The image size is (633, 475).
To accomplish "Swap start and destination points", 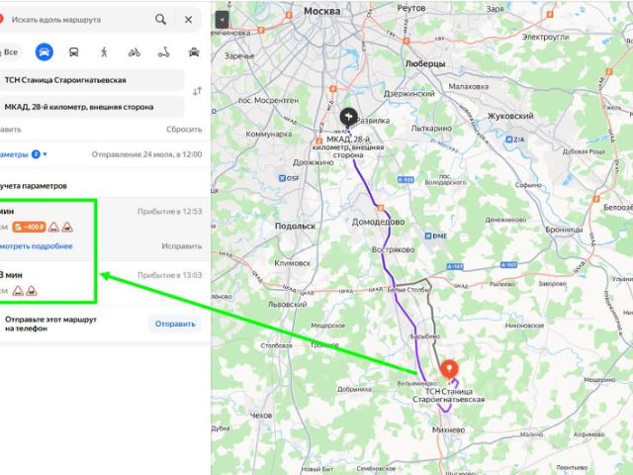I will click(x=197, y=91).
